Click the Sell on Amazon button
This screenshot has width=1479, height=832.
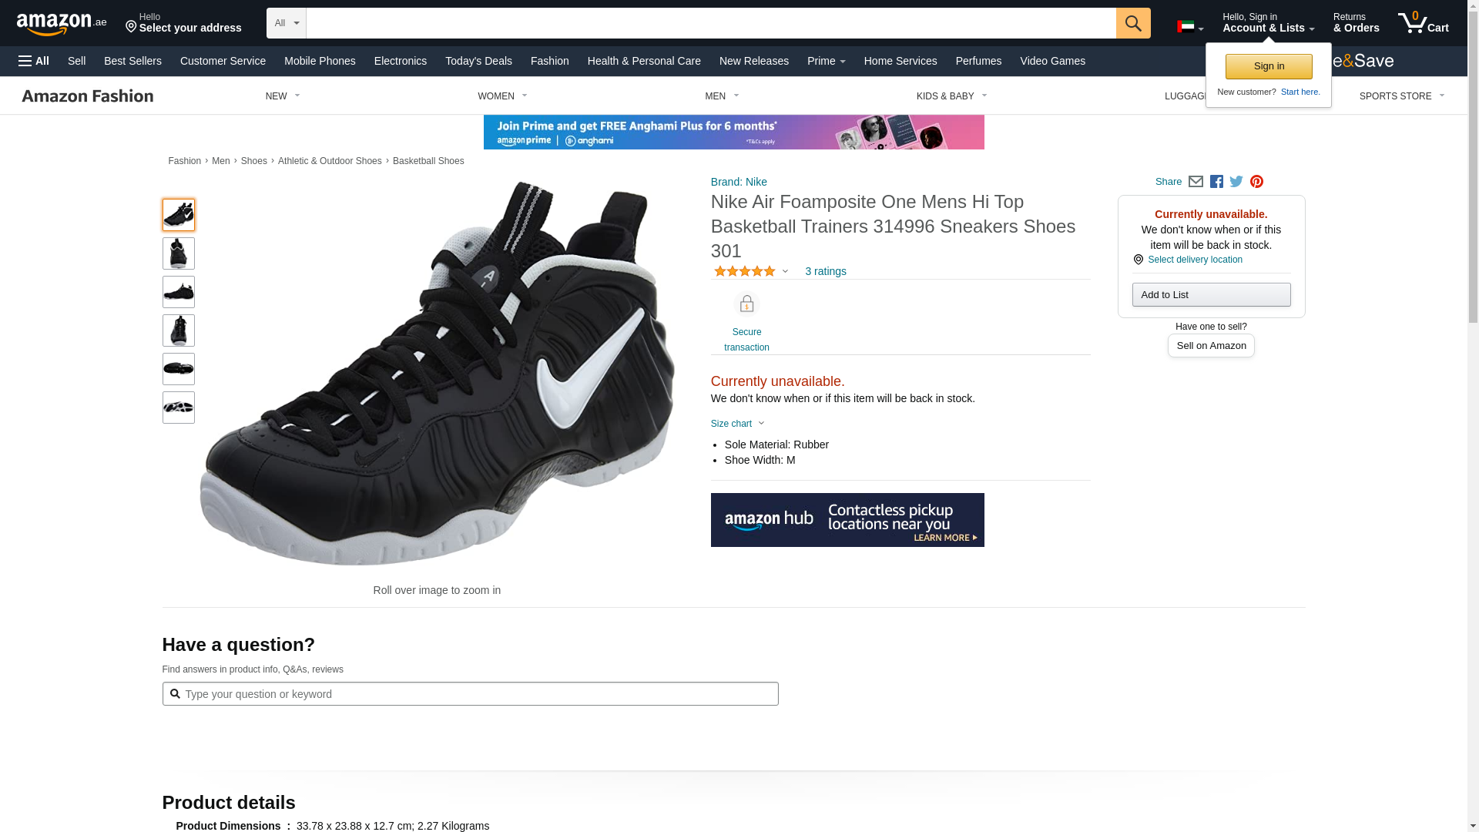click(1211, 346)
